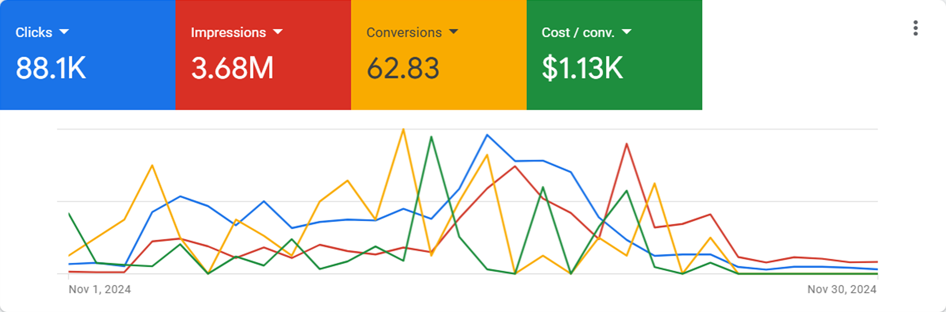This screenshot has height=312, width=946.
Task: Click the 88.1K clicks value
Action: pos(51,68)
